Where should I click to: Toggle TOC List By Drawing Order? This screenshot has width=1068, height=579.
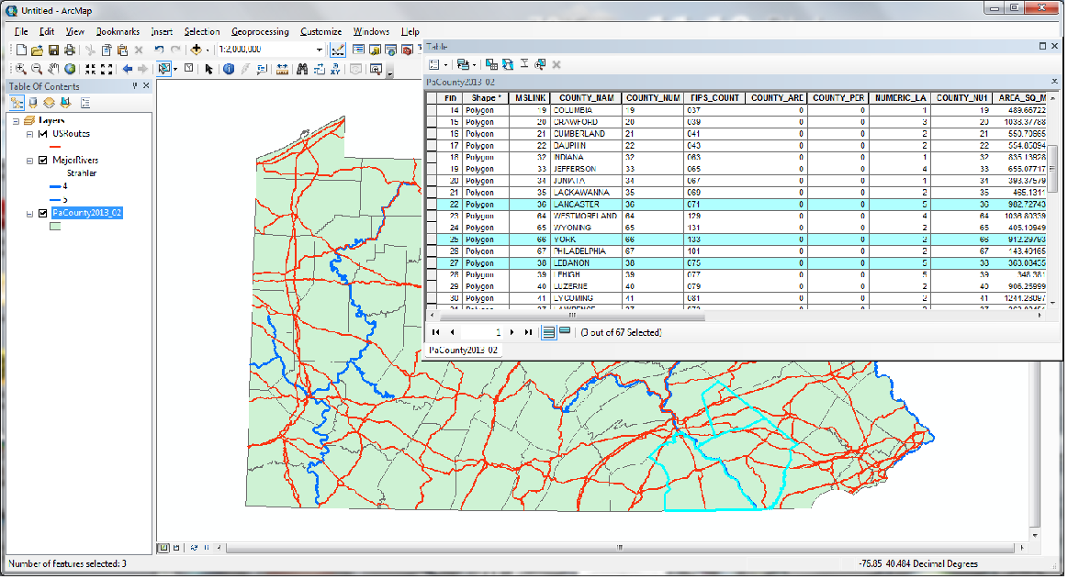tap(17, 104)
